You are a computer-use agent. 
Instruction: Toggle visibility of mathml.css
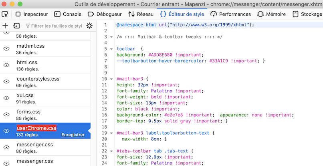[6, 49]
